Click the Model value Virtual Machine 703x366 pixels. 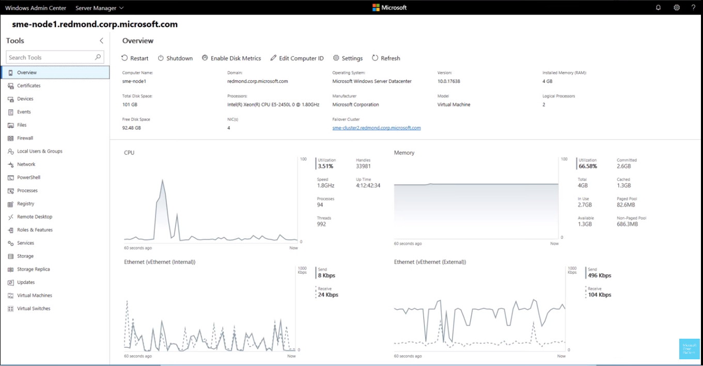pos(455,105)
